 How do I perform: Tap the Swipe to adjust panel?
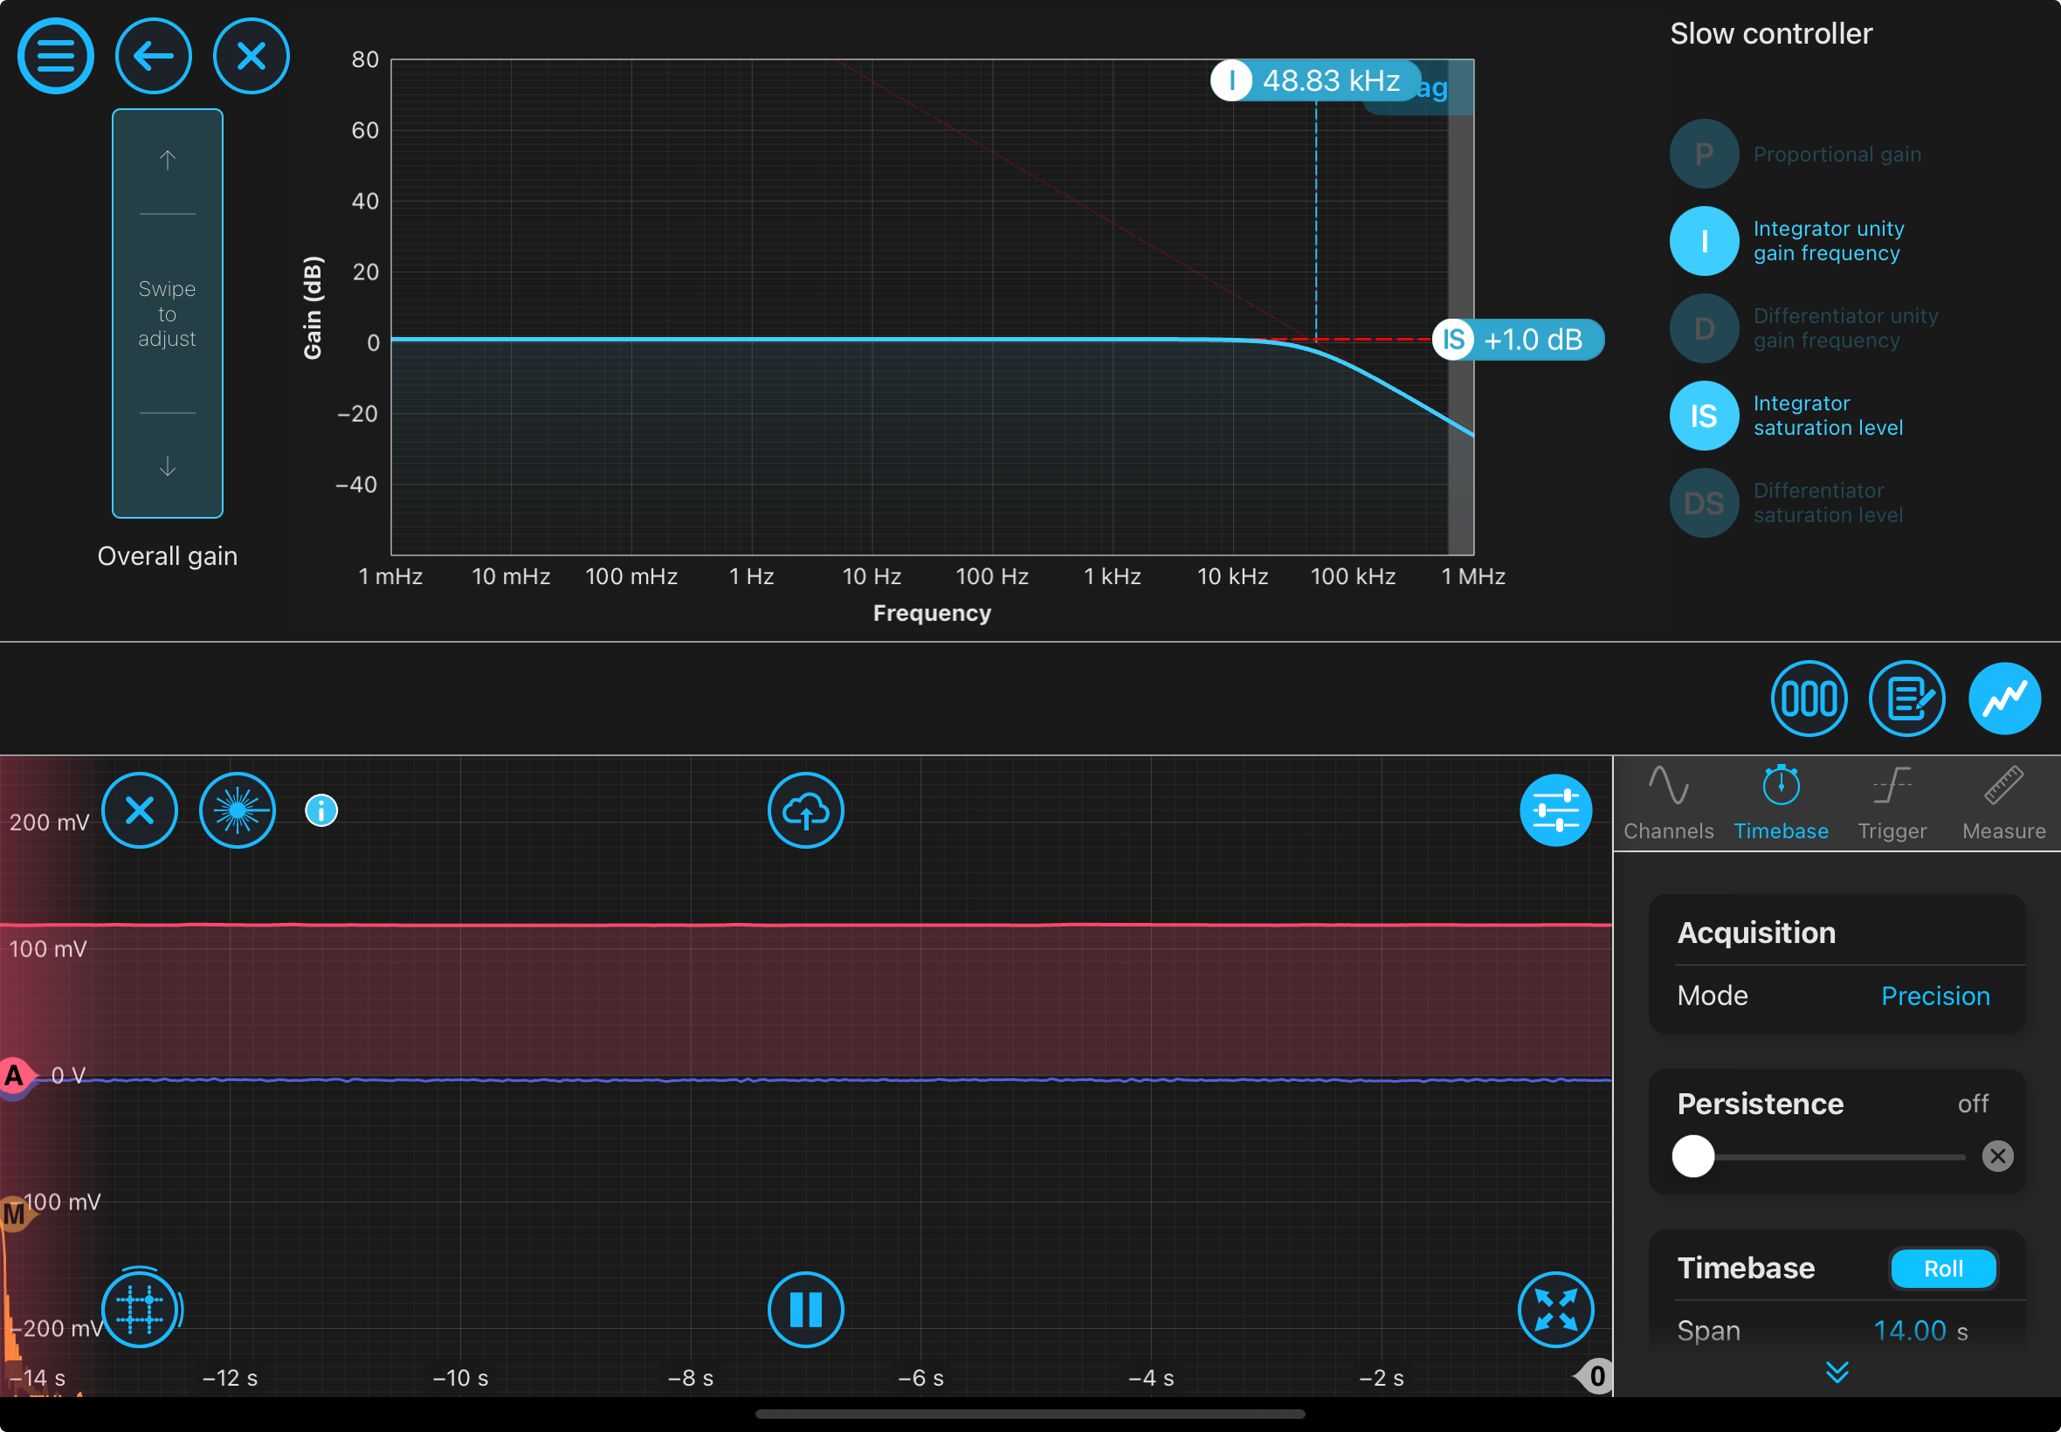[167, 313]
